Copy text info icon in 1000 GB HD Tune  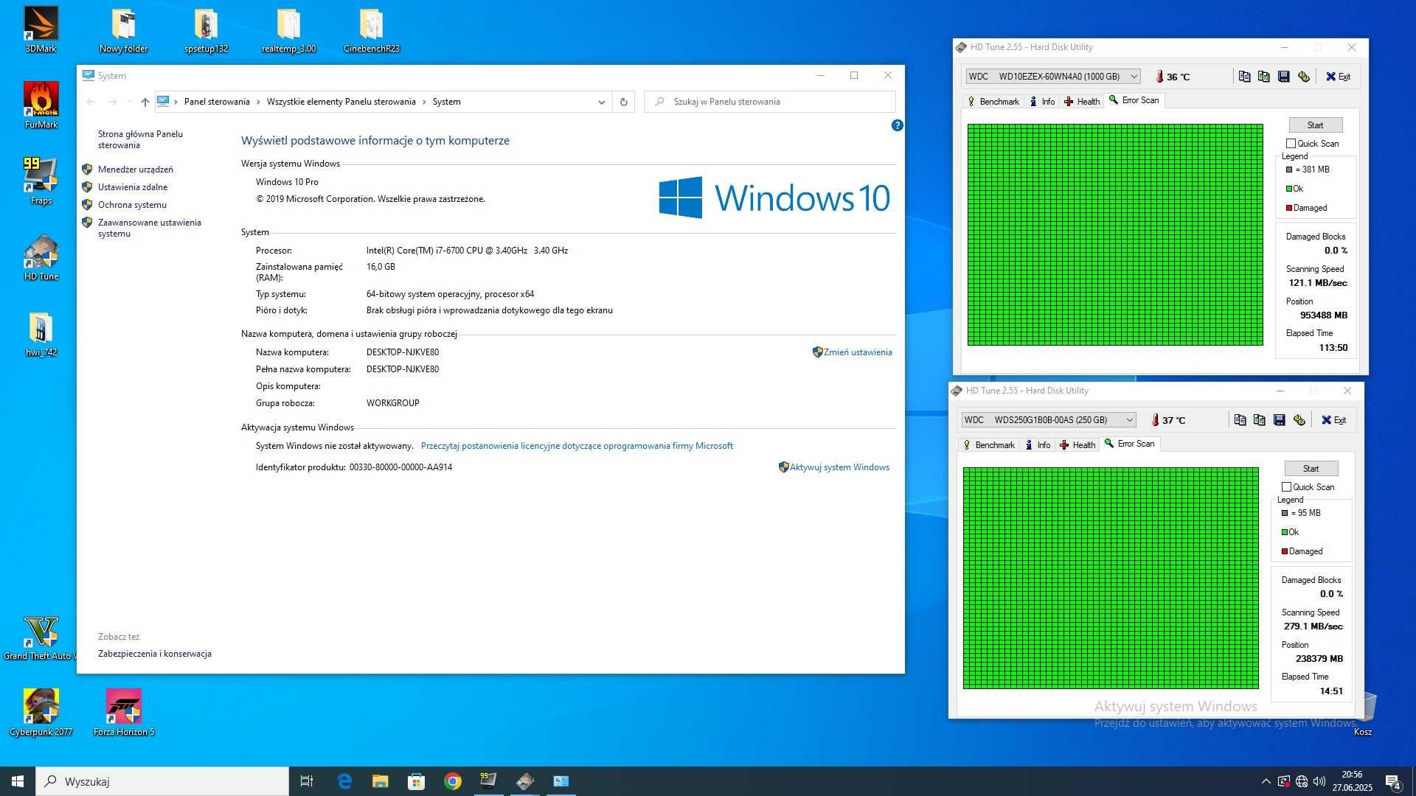tap(1245, 77)
